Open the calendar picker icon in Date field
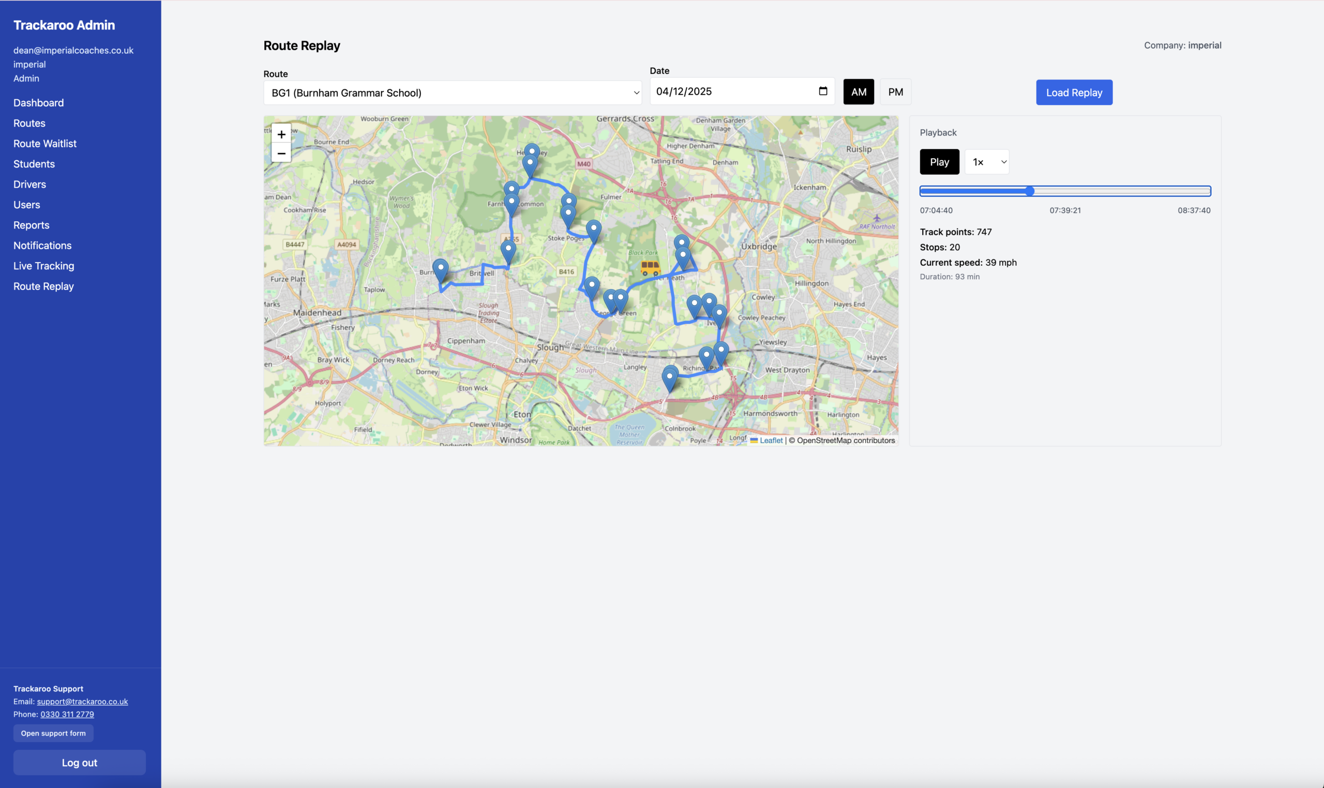This screenshot has height=788, width=1324. click(x=823, y=92)
